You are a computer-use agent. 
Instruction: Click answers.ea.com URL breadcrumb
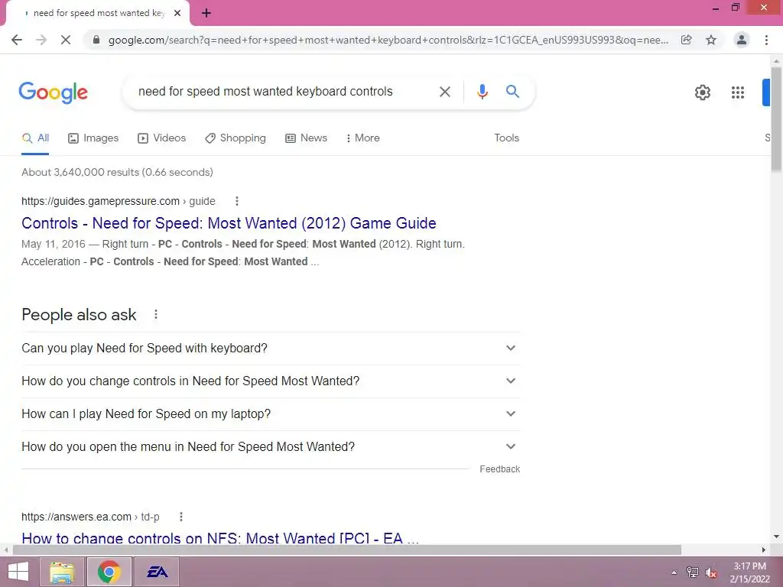[x=90, y=517]
